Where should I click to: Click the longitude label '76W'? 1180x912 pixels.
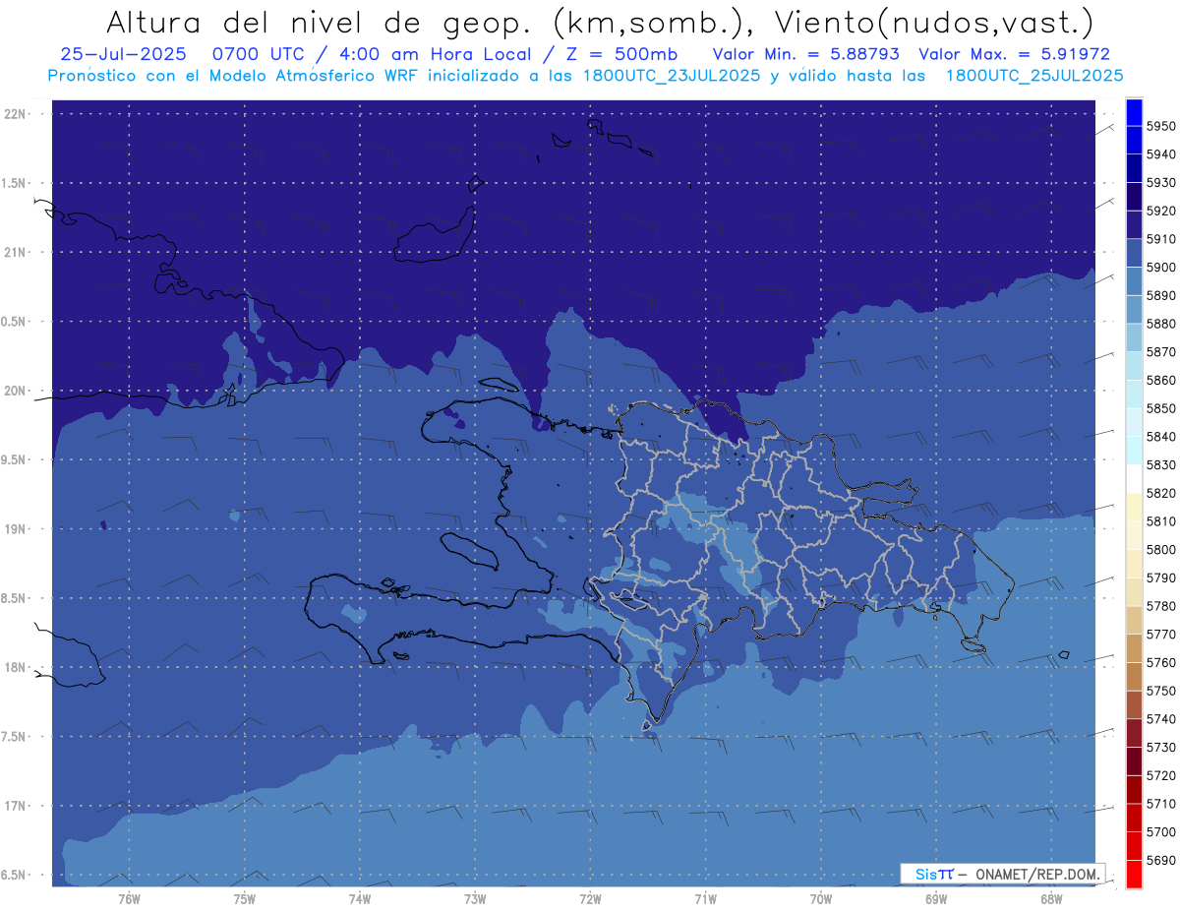pos(129,898)
